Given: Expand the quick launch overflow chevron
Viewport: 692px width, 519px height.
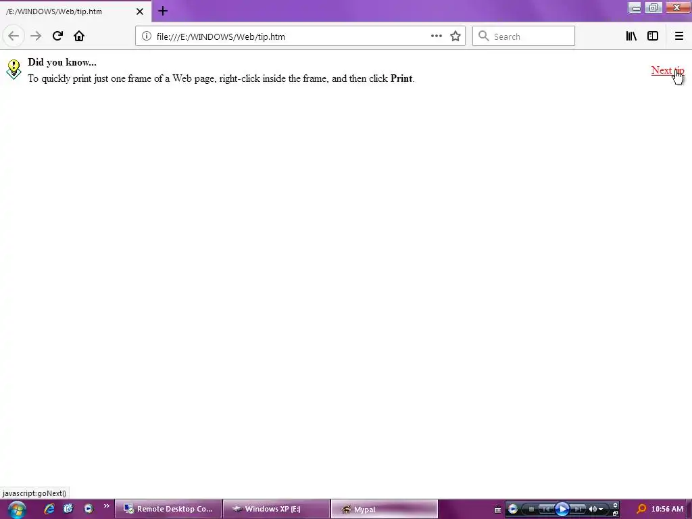Looking at the screenshot, I should 106,506.
